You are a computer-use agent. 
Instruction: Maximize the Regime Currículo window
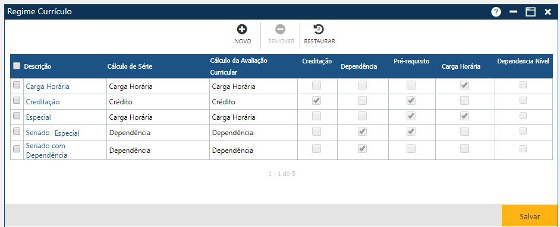530,12
